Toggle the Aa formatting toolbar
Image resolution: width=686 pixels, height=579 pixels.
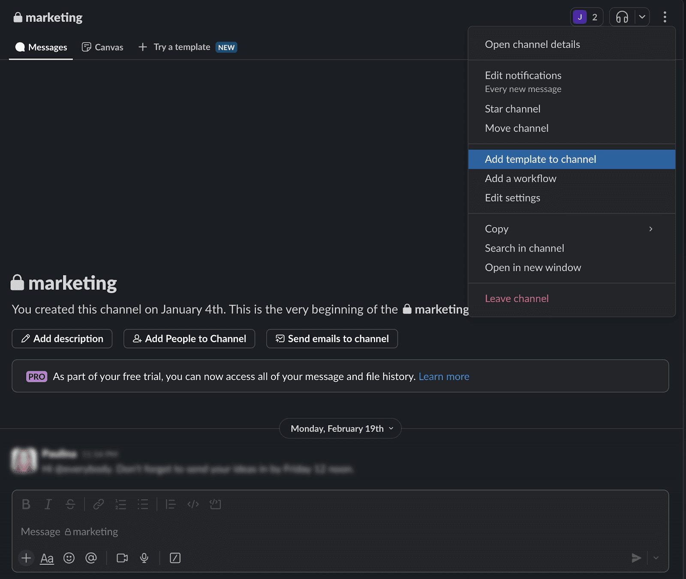pyautogui.click(x=47, y=558)
